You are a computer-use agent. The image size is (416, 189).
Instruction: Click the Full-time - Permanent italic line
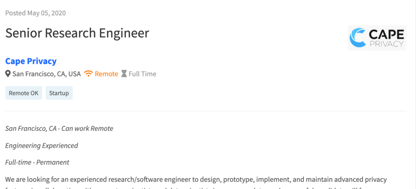[37, 162]
